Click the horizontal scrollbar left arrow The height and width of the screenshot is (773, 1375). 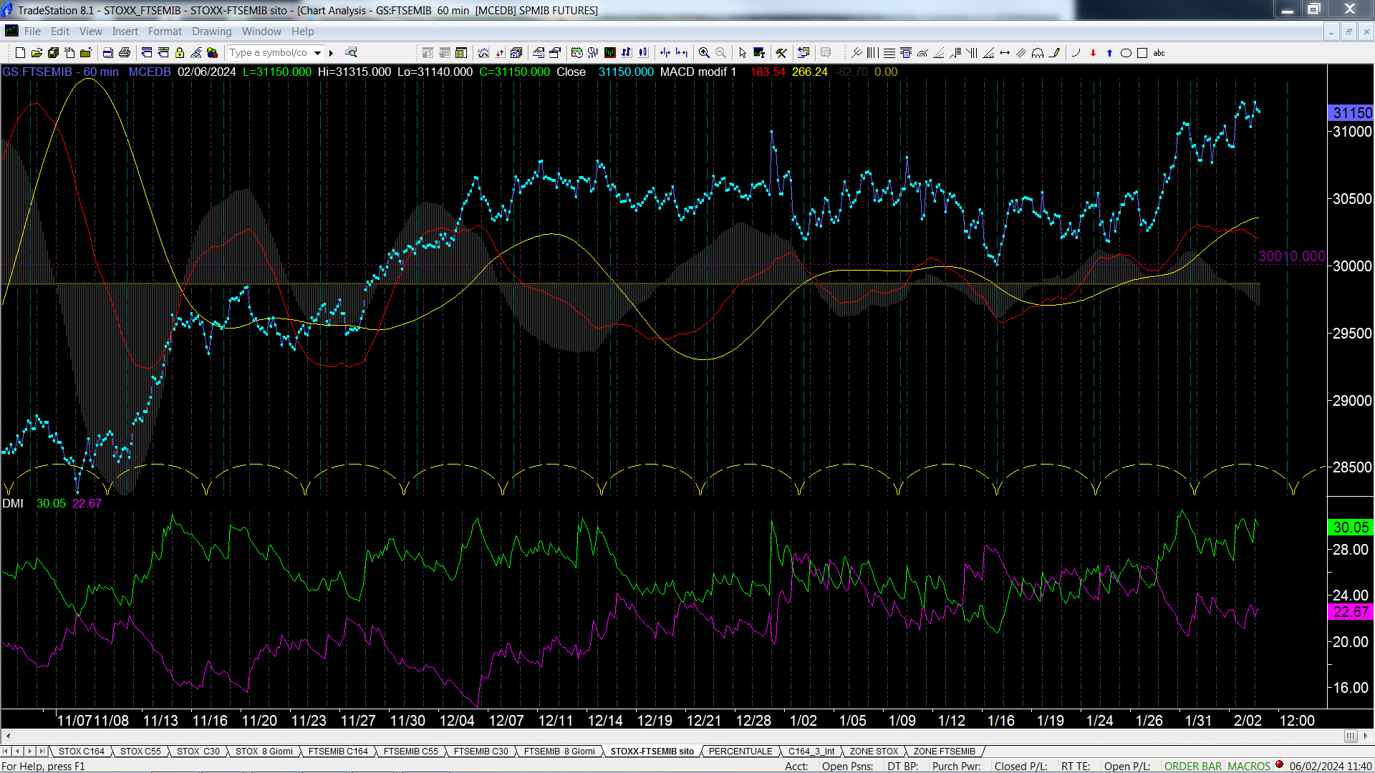7,736
